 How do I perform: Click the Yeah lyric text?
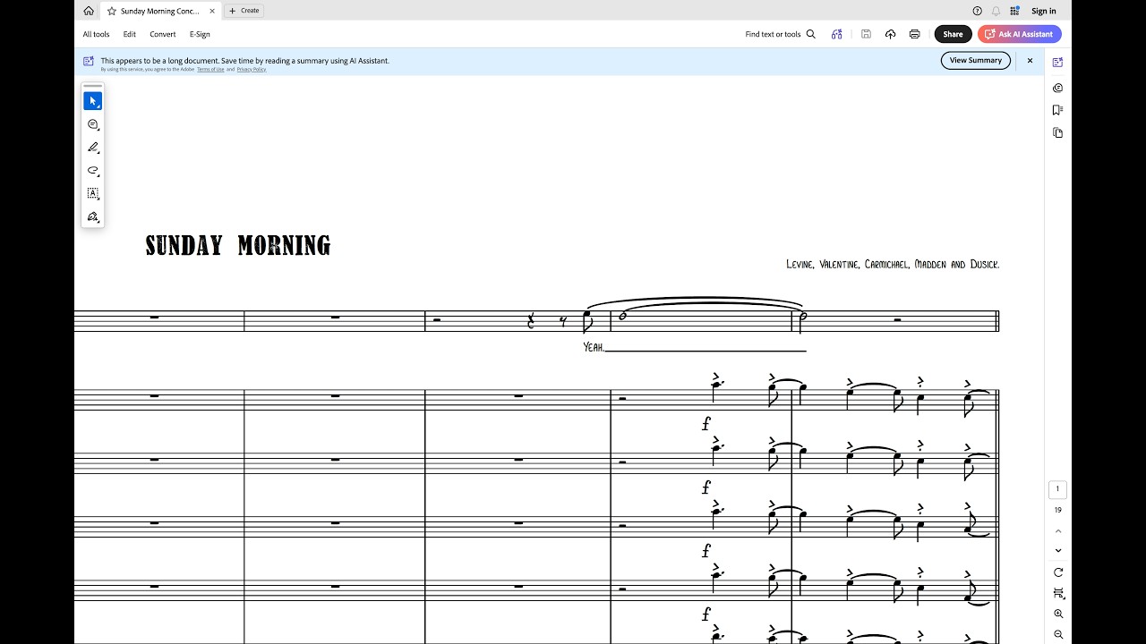(x=594, y=347)
